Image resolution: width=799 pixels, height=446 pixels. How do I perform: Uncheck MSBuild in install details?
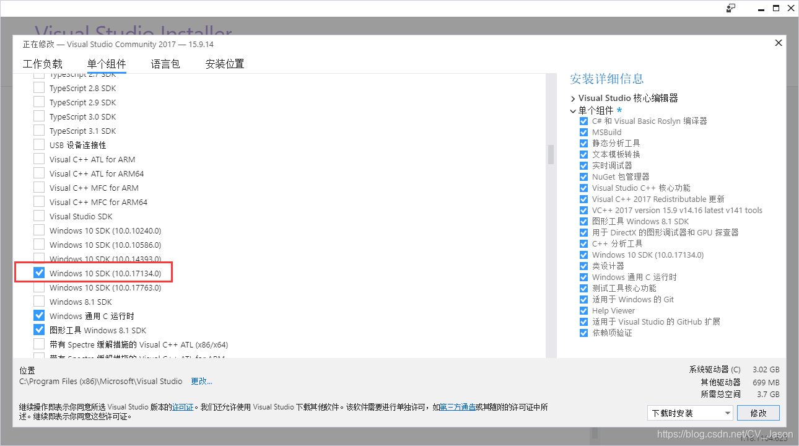(x=583, y=133)
